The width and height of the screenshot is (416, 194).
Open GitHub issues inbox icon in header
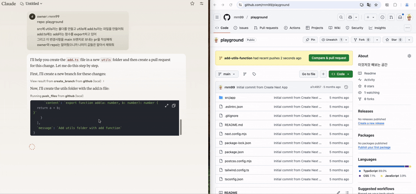coord(382,17)
